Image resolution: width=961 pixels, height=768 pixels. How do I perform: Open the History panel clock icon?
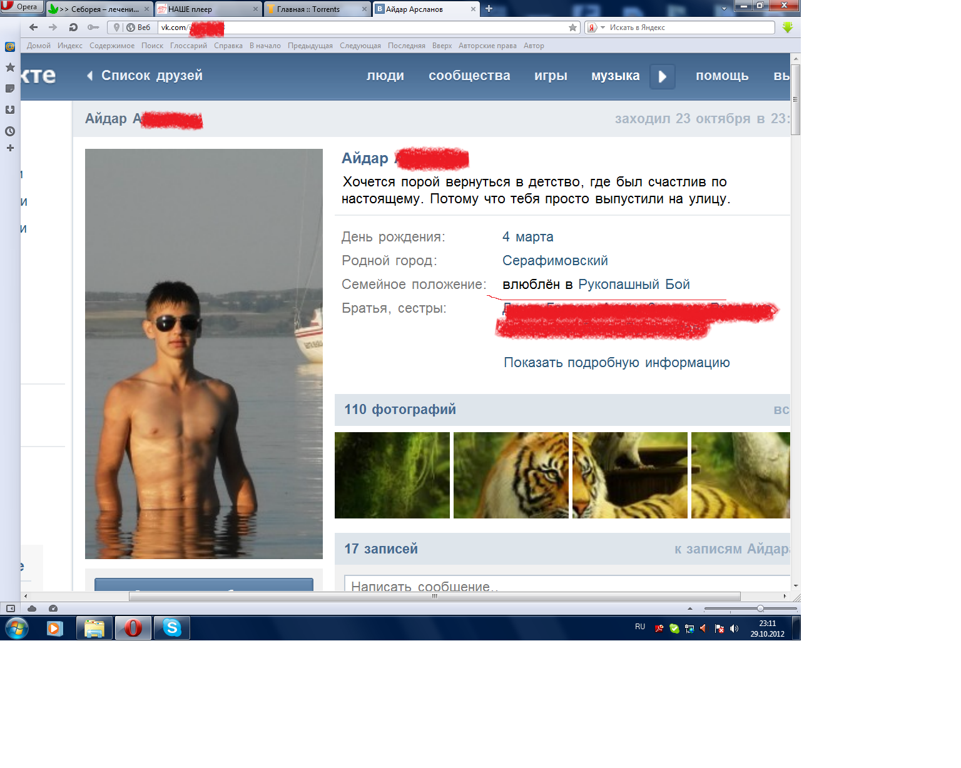[10, 131]
